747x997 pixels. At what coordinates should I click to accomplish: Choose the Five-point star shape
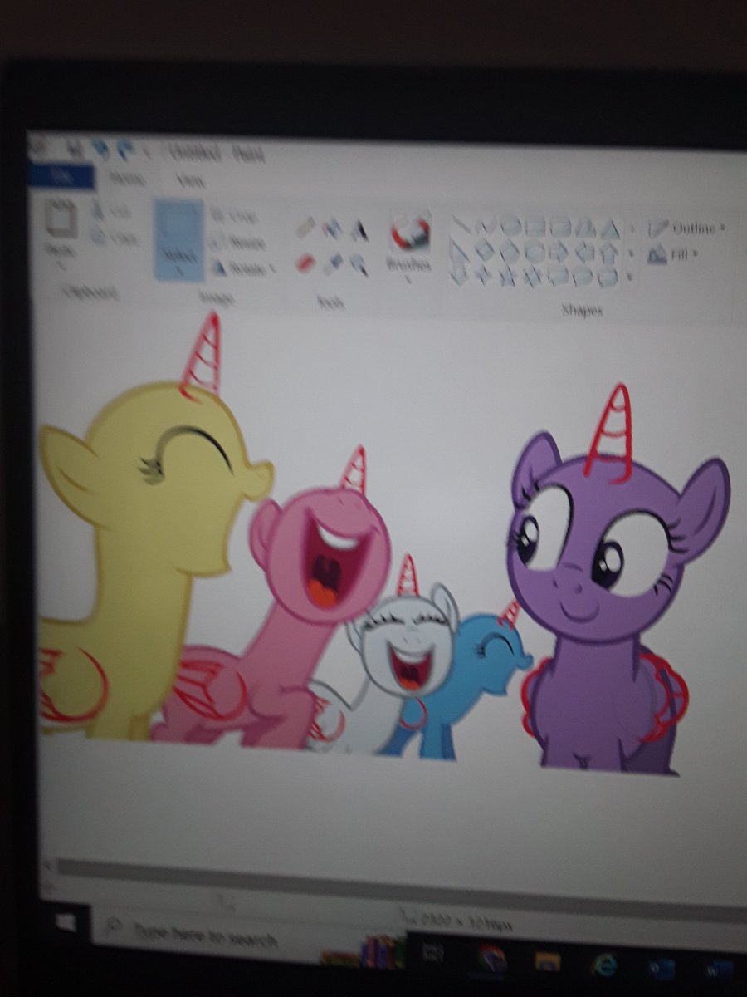click(x=509, y=276)
